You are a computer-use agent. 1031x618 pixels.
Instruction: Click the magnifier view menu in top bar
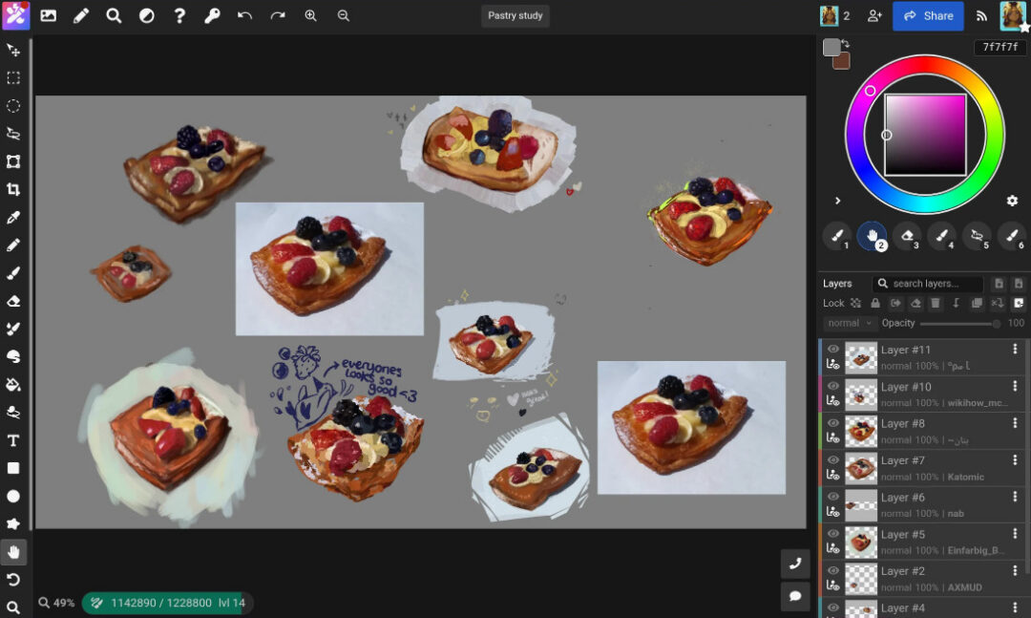[x=114, y=16]
